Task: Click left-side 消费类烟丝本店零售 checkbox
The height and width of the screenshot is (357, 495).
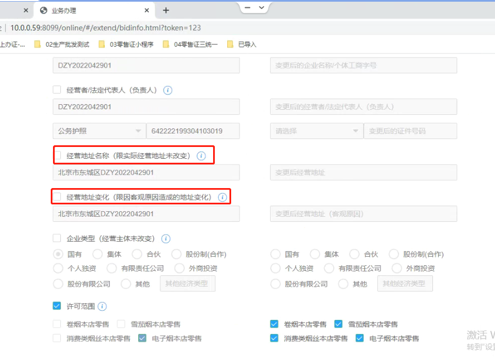Action: pos(57,338)
